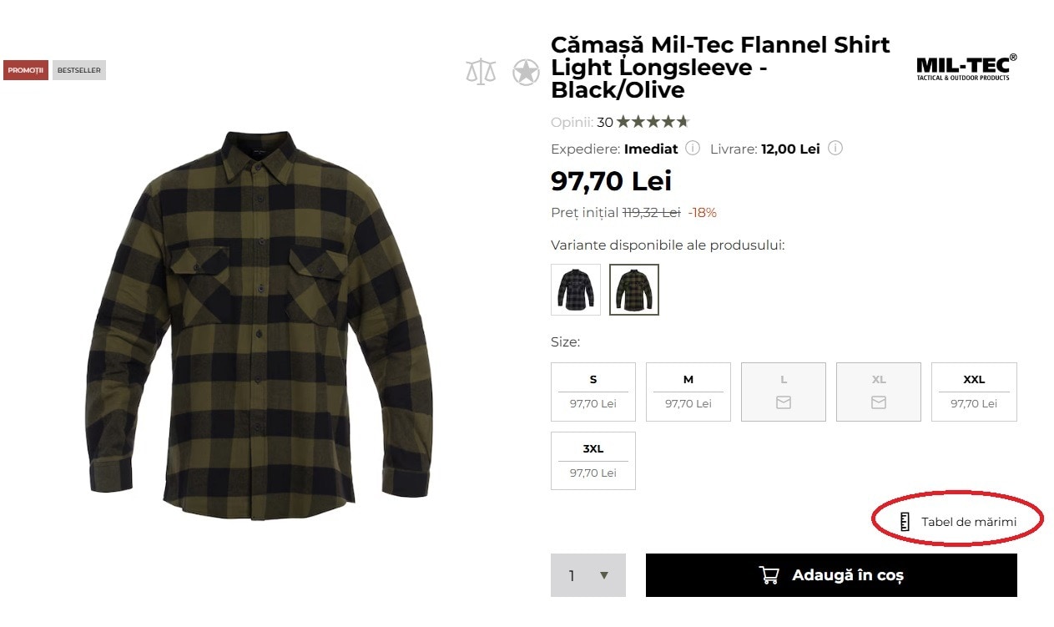Select the Black/Olive variant thumbnail
Screen dimensions: 1054x627
click(633, 289)
